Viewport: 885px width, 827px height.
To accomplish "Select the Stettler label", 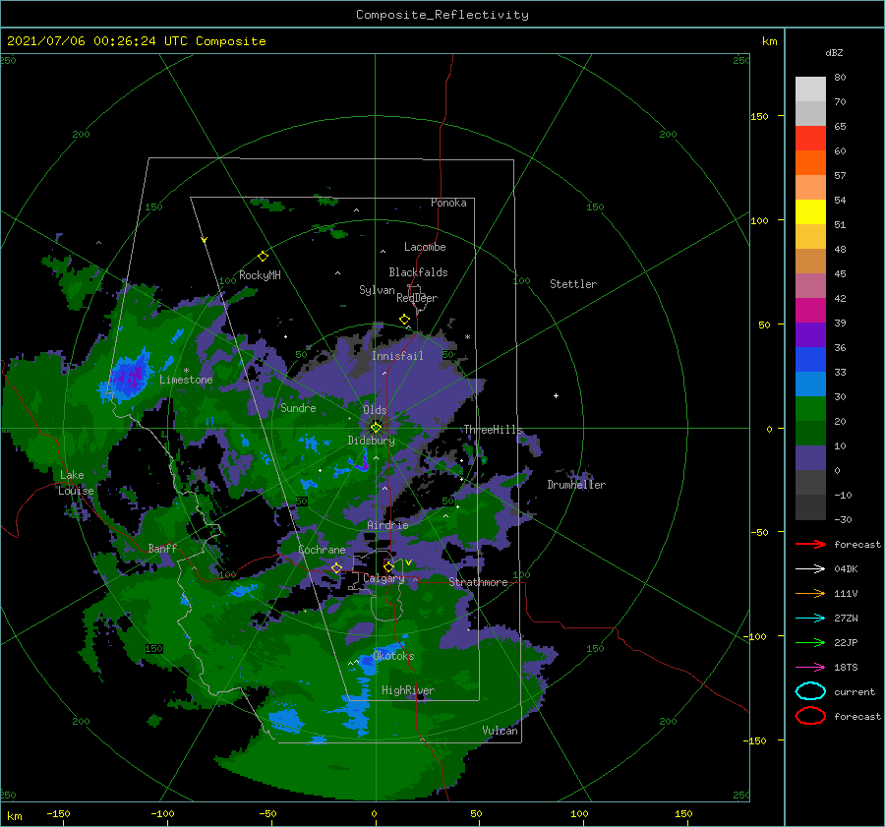I will (573, 284).
